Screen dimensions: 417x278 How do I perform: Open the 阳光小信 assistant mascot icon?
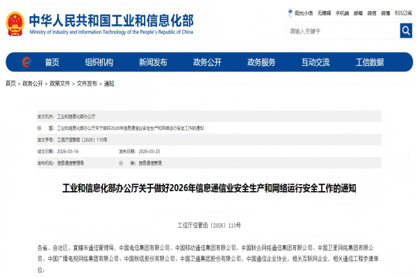[290, 13]
